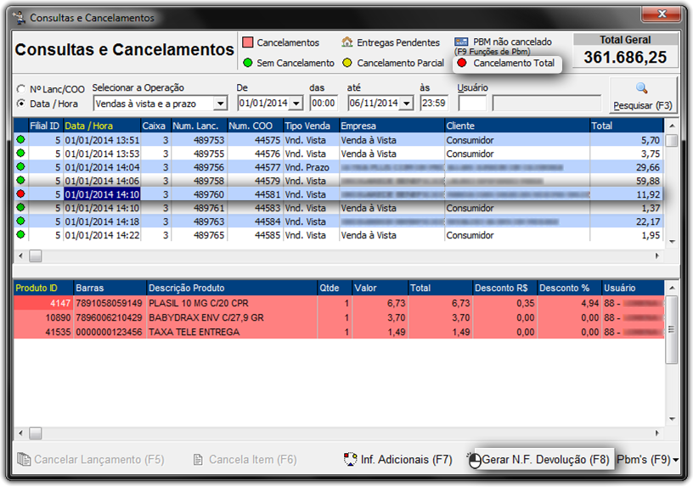This screenshot has height=487, width=693.
Task: Sort by Num. COO column header
Action: (x=255, y=126)
